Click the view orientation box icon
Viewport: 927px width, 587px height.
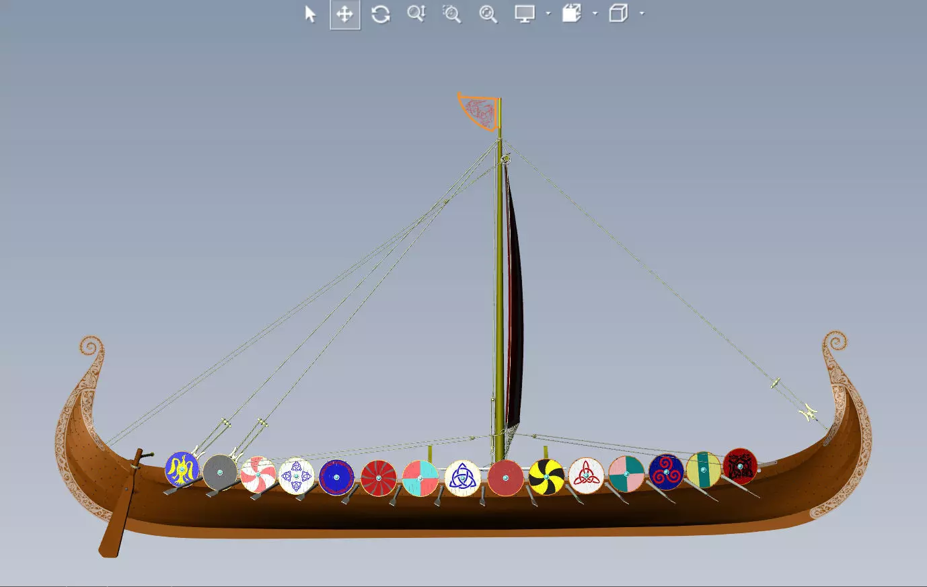[x=571, y=14]
